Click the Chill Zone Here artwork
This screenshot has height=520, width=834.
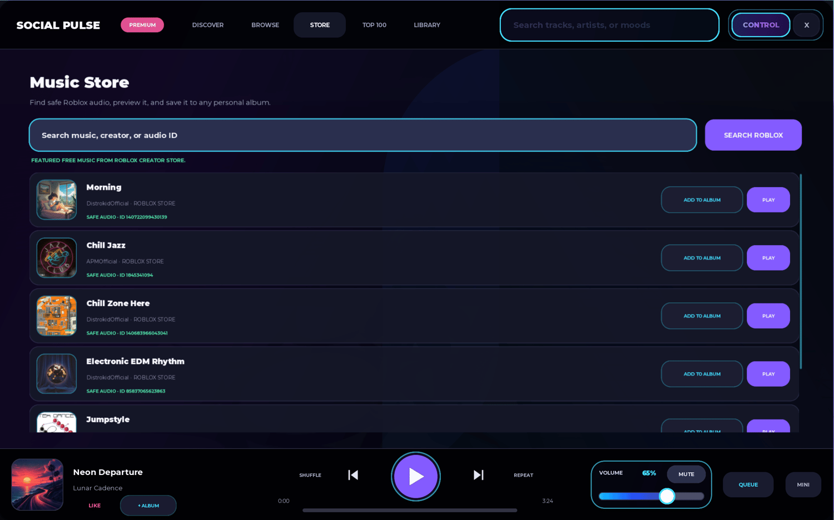click(57, 316)
